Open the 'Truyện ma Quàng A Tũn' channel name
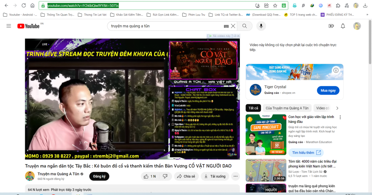372x195 pixels. [x=58, y=174]
